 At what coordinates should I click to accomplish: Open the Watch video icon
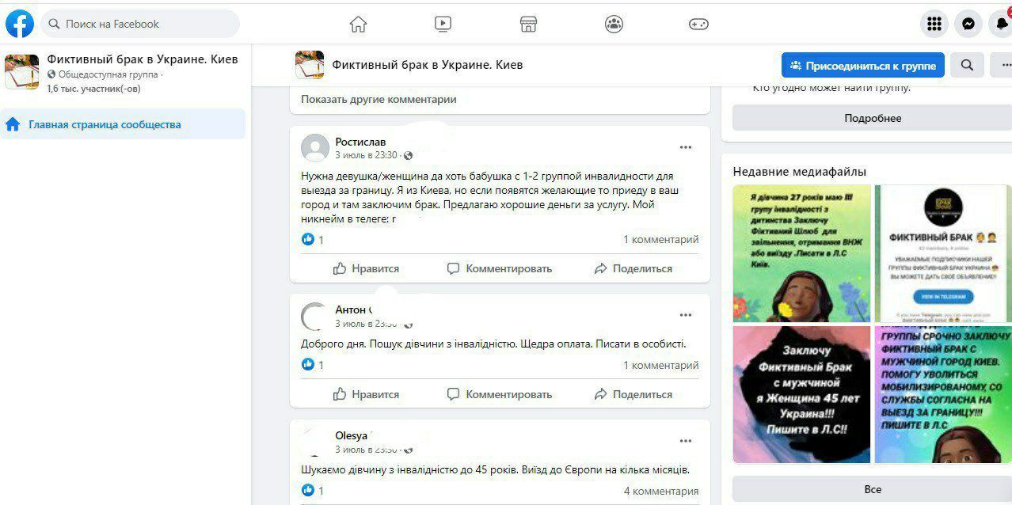[443, 24]
